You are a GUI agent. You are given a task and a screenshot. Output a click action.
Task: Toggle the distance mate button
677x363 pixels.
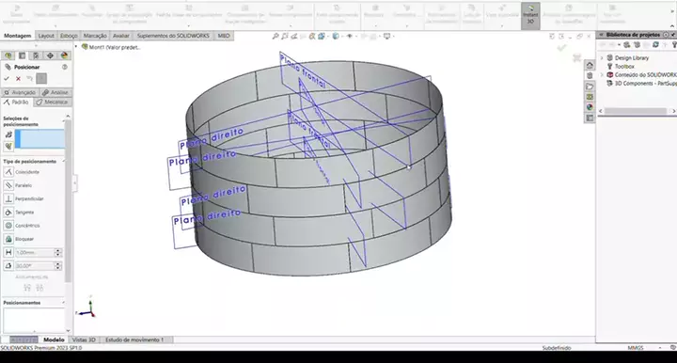pyautogui.click(x=8, y=252)
